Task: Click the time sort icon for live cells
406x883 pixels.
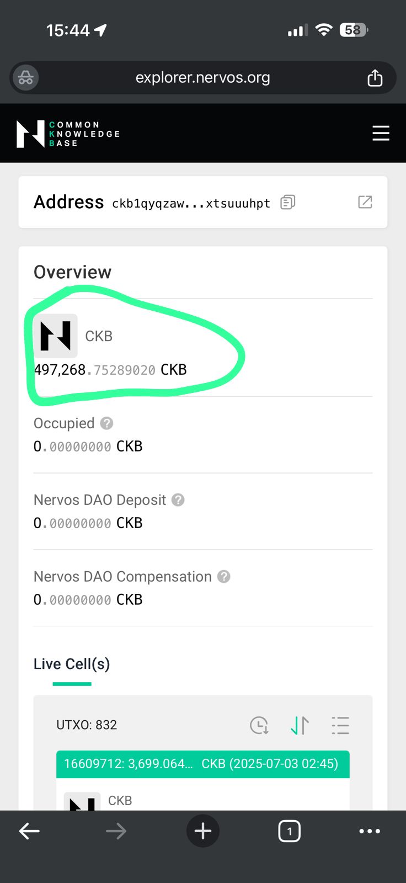Action: coord(259,725)
